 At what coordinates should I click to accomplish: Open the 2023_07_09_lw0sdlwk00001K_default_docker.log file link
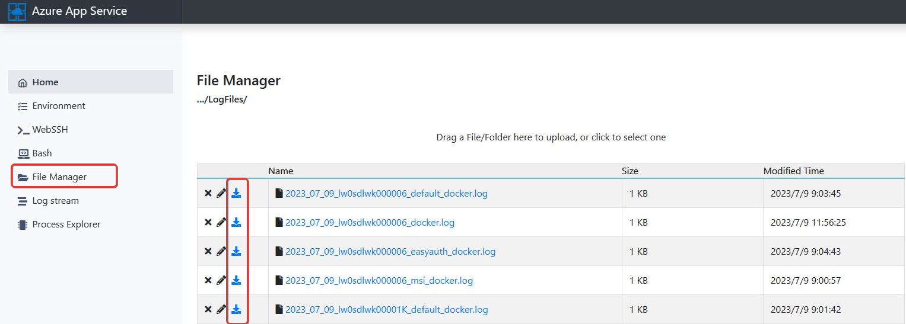coord(386,310)
